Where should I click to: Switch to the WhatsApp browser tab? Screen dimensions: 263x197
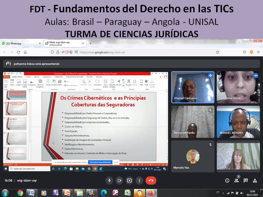coord(21,44)
